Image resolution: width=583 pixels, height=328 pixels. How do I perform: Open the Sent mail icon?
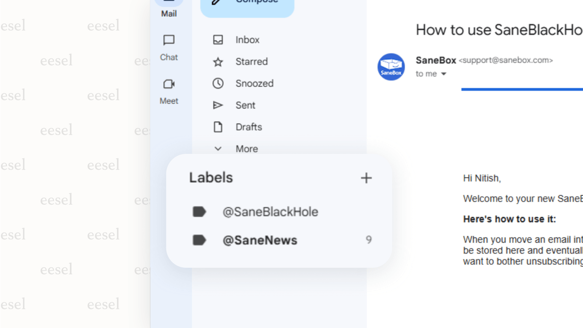(x=218, y=105)
